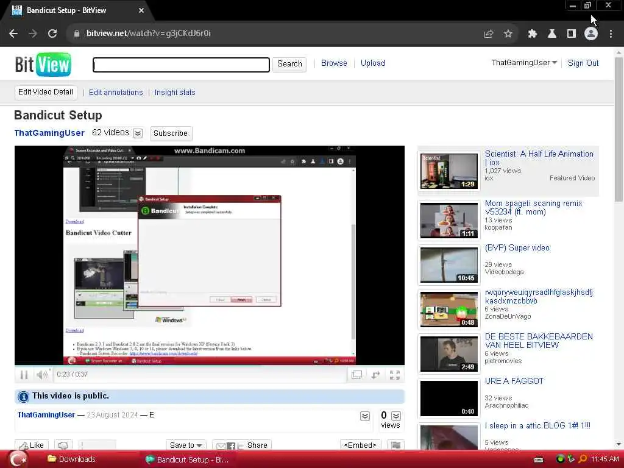The image size is (624, 468).
Task: Click the uploader name ThatGamingUser below video
Action: 46,415
